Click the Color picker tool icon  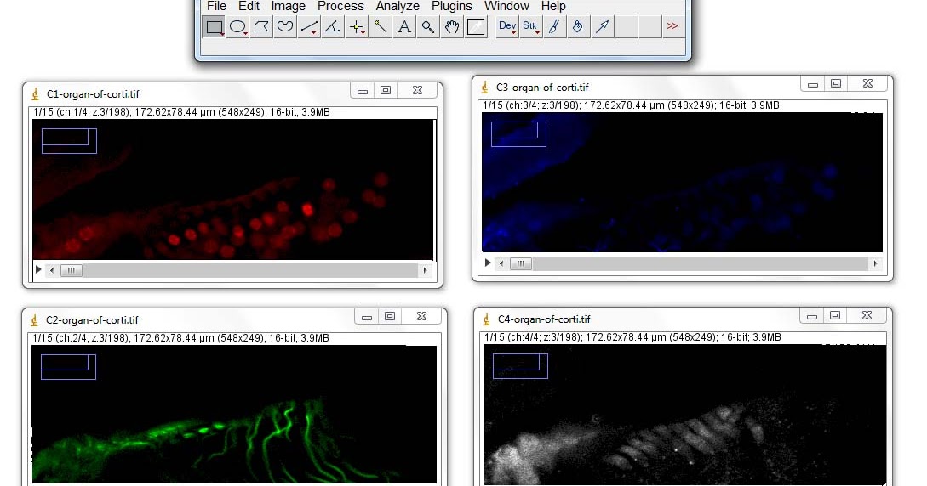(x=476, y=26)
